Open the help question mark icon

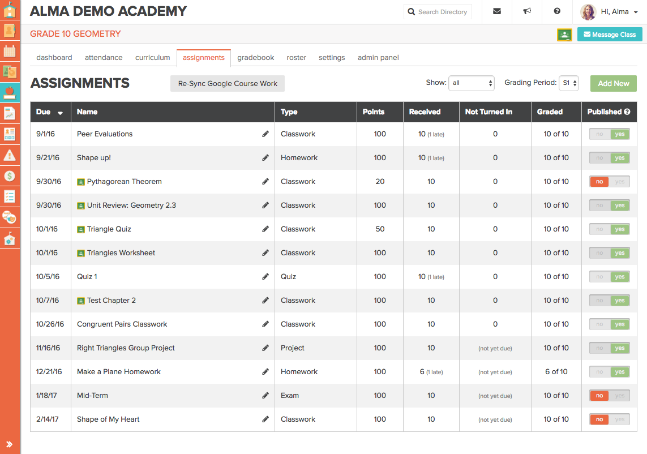click(557, 11)
